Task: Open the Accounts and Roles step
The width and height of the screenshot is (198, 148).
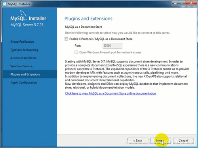Action: [x=23, y=58]
